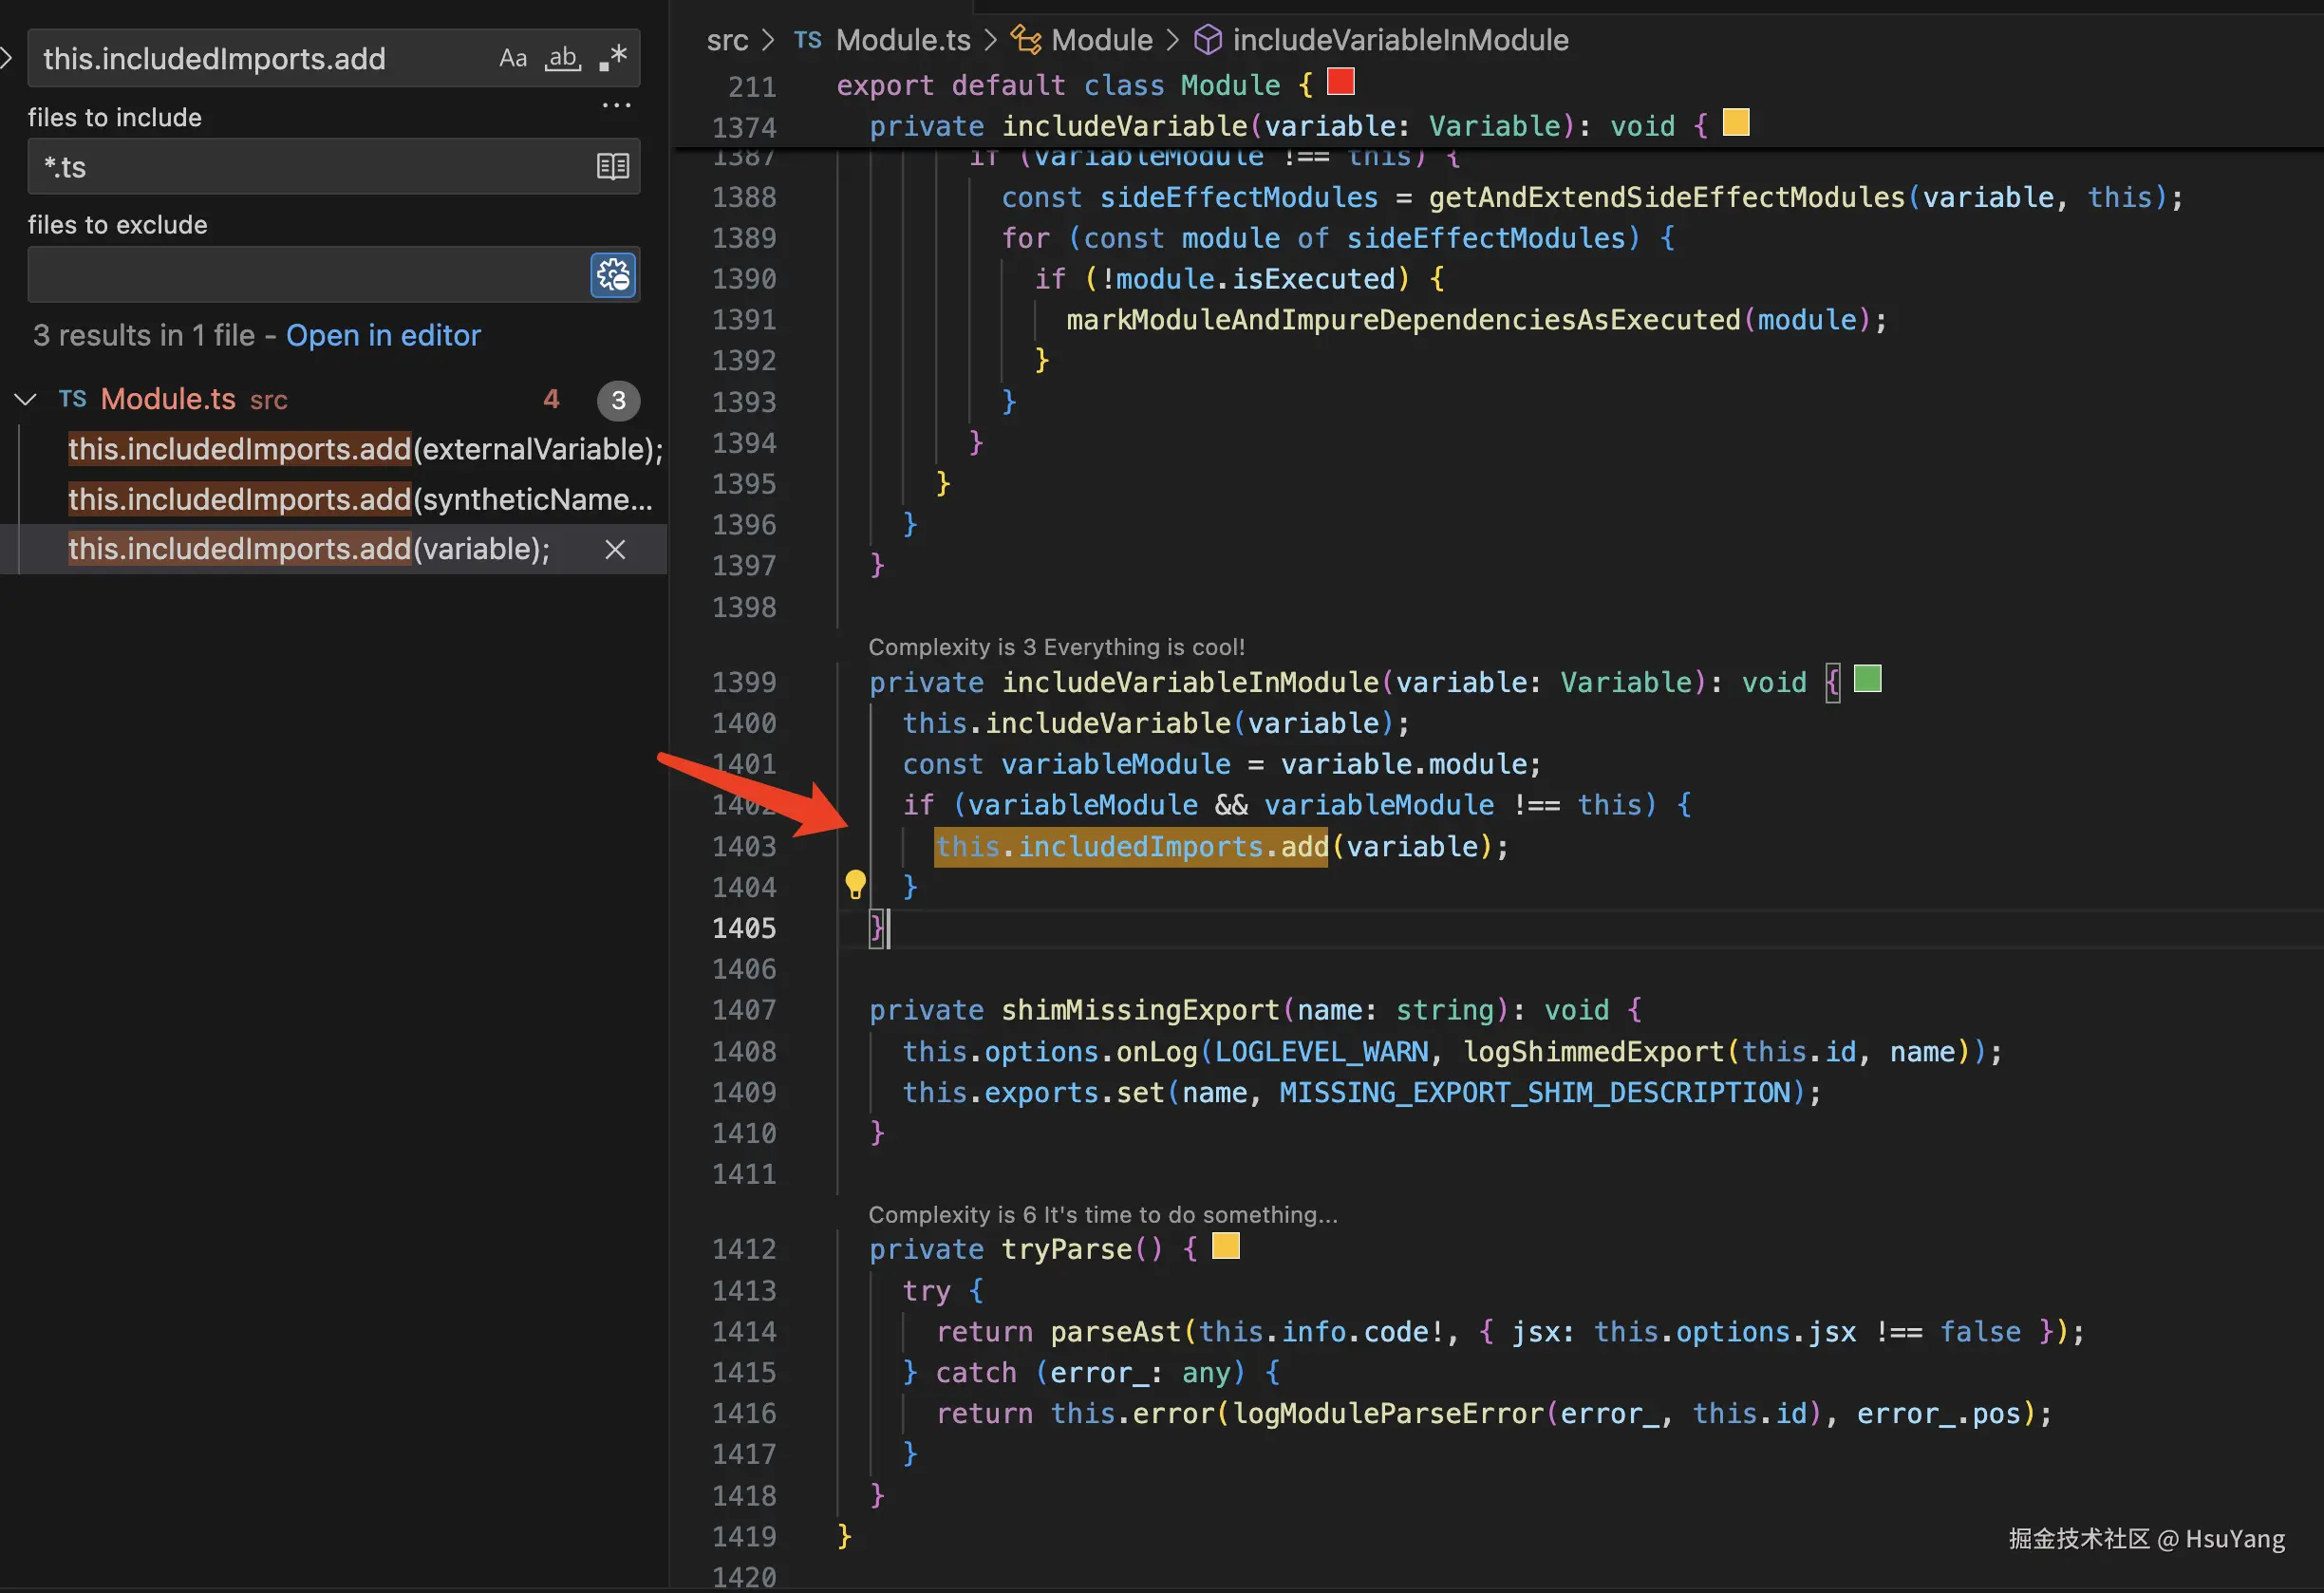
Task: Open Module.ts breadcrumb item
Action: (x=902, y=40)
